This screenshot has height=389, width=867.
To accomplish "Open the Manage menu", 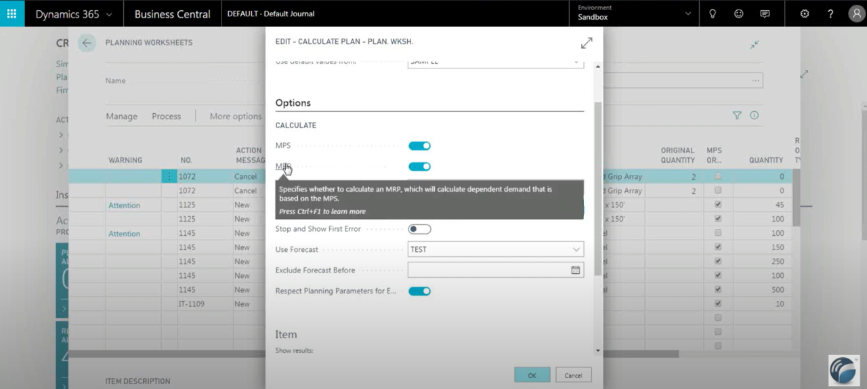I will [x=121, y=117].
